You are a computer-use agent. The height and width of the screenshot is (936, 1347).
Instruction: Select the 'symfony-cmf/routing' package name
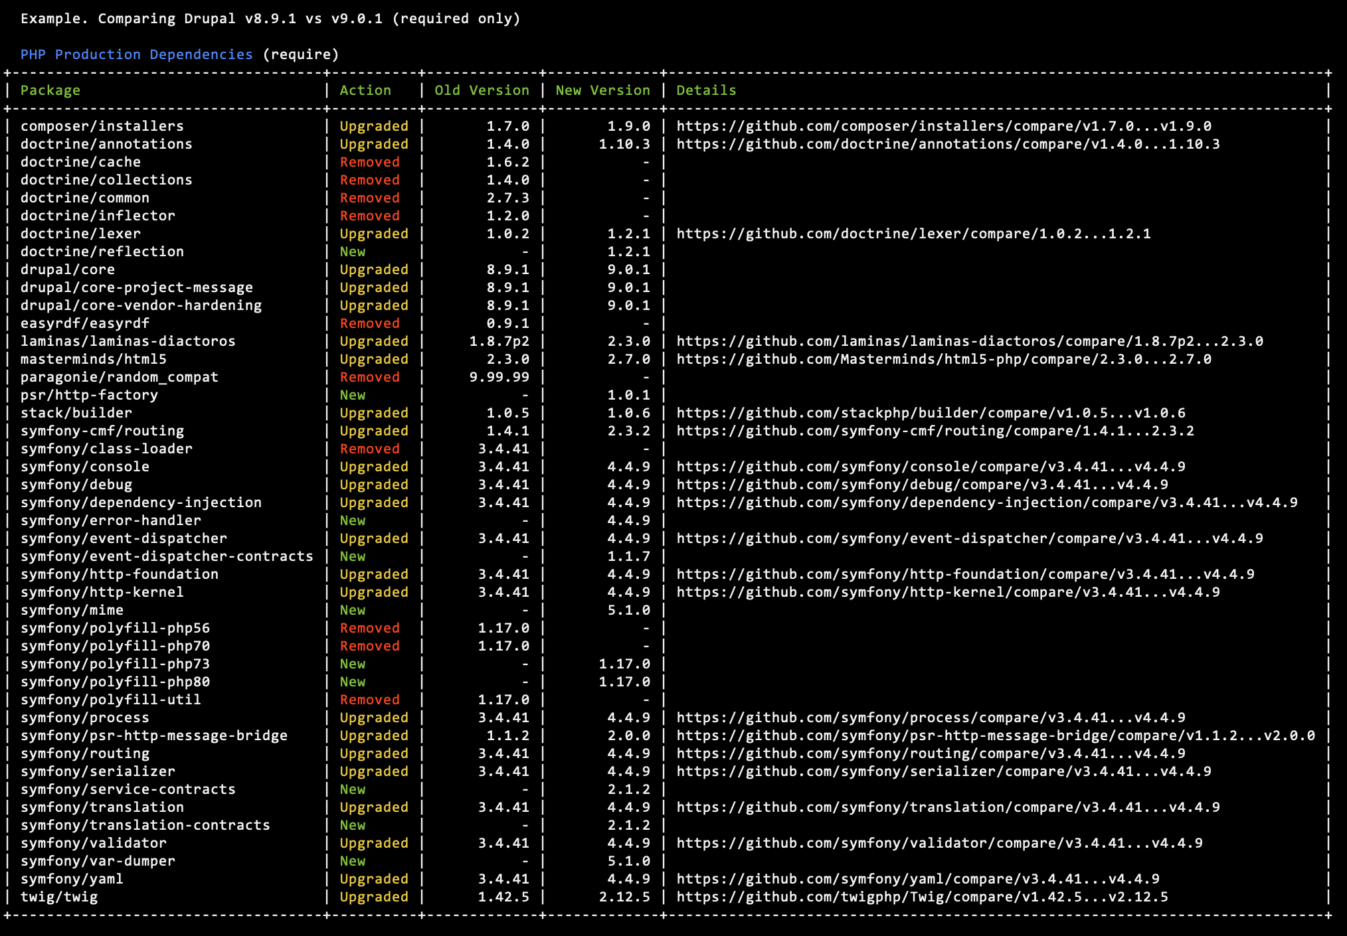pos(102,431)
